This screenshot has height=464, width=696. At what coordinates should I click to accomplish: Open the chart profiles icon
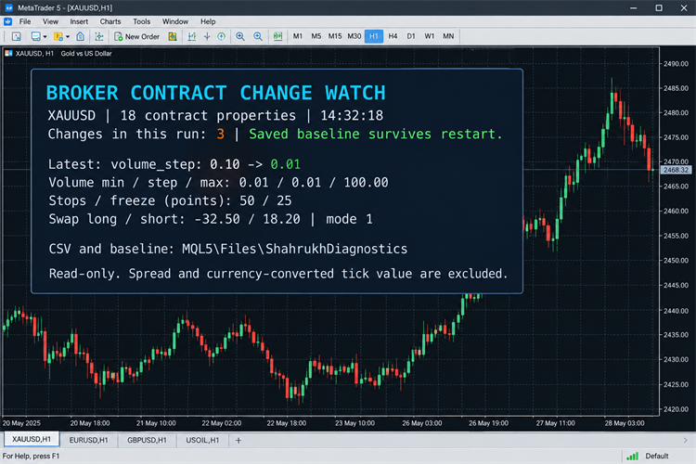[35, 36]
